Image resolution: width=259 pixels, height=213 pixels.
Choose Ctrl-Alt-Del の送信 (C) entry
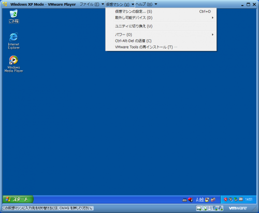pos(161,41)
